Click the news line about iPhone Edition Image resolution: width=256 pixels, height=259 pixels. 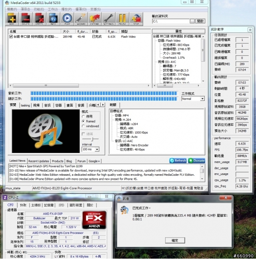pos(74,179)
